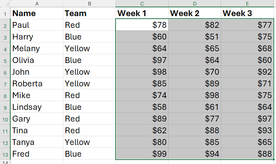The height and width of the screenshot is (164, 276).
Task: Select row 7 header
Action: click(5, 84)
